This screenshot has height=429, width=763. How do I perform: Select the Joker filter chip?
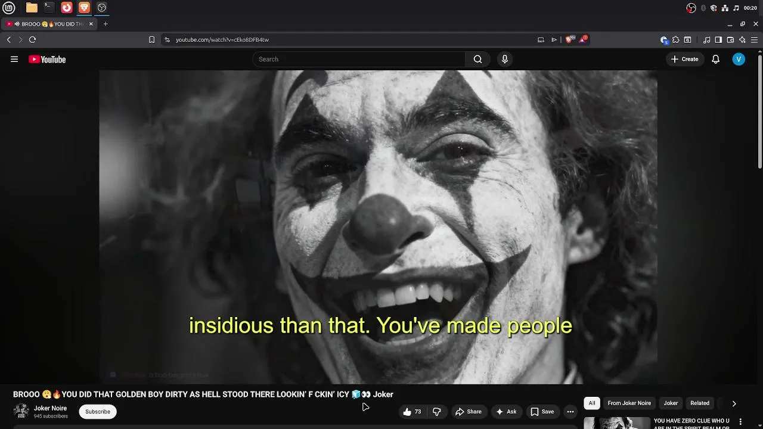coord(671,403)
